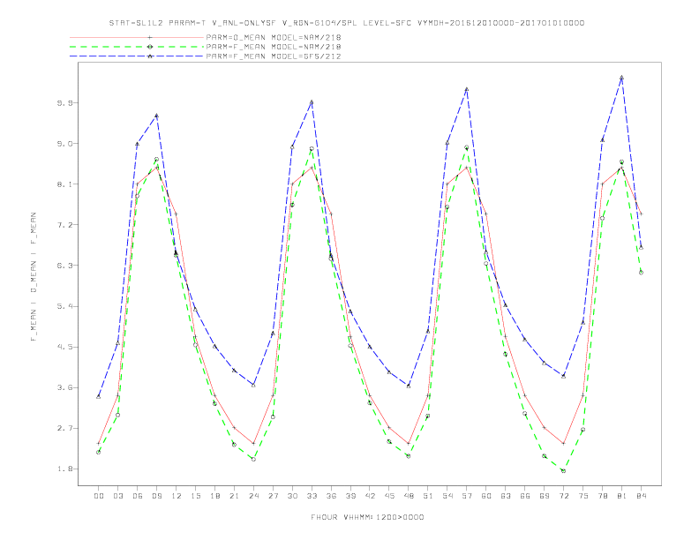Image resolution: width=699 pixels, height=540 pixels.
Task: Click the x-axis tick label 51
Action: click(428, 496)
